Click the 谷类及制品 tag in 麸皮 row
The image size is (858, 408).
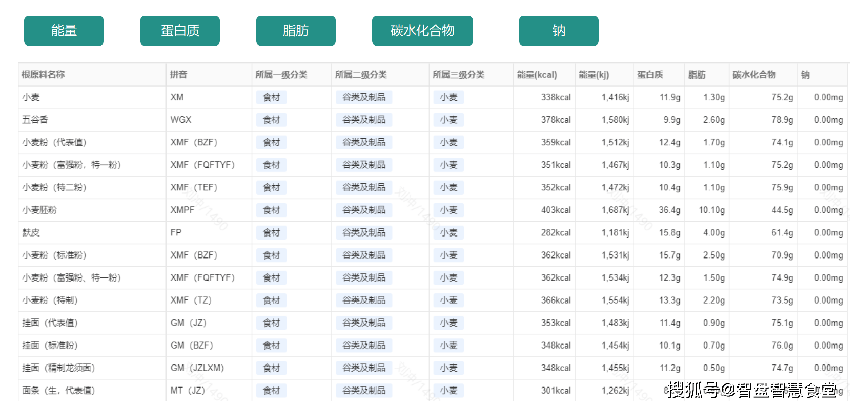pyautogui.click(x=364, y=232)
